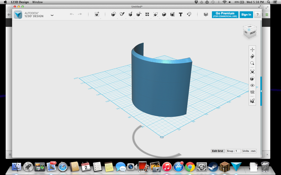
Task: Select the Snap magnet tool
Action: (x=189, y=14)
